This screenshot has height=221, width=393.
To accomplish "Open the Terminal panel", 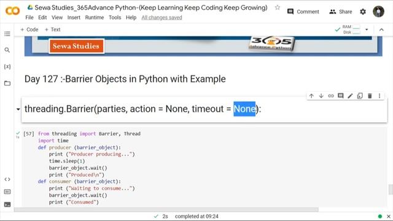I will coord(7,204).
